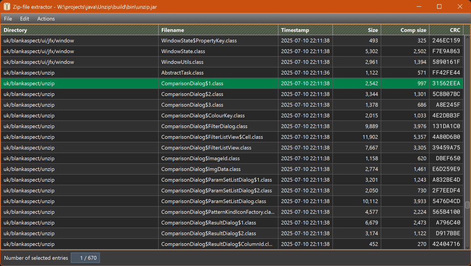Click the CRC value 42404716

point(446,244)
